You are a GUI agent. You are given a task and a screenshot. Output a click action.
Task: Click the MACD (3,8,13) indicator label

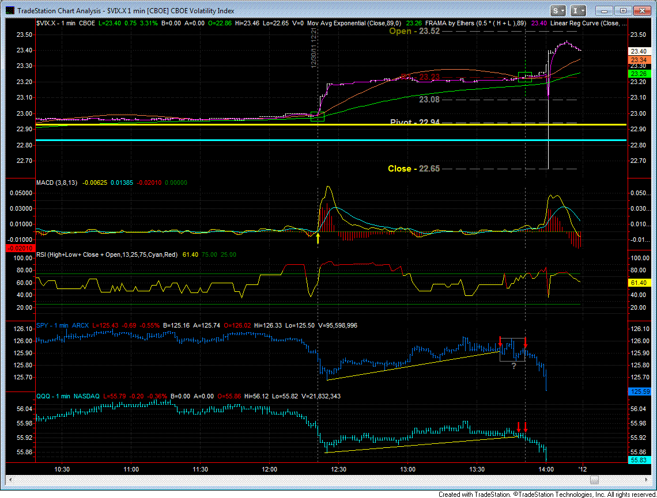[56, 183]
